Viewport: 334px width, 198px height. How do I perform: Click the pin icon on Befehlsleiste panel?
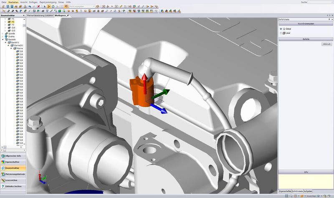point(329,19)
